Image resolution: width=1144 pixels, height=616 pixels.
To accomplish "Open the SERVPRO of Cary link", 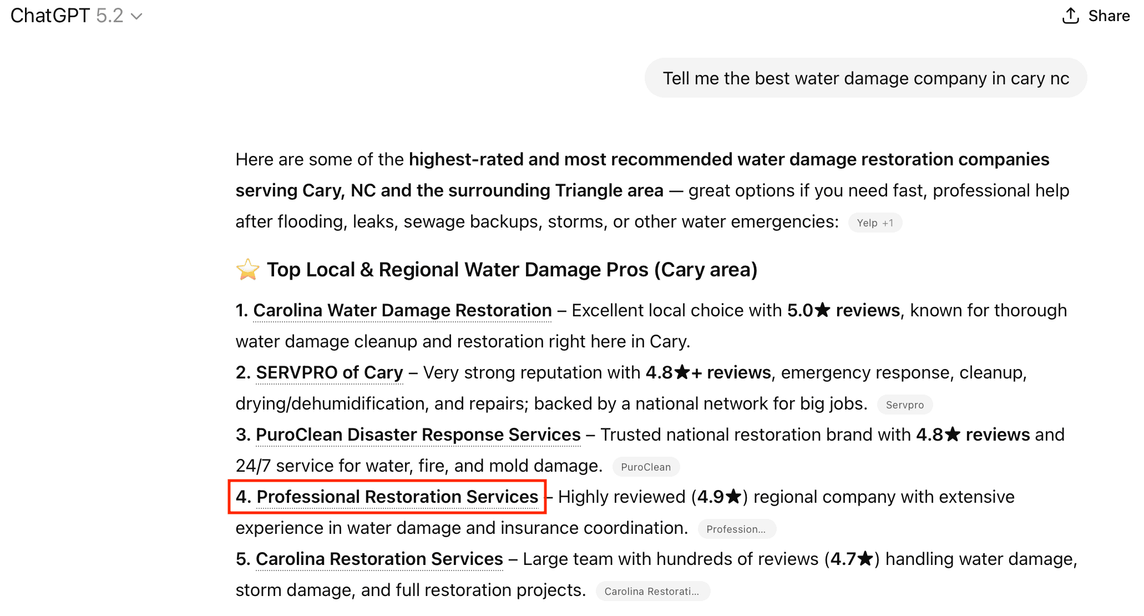I will [329, 373].
